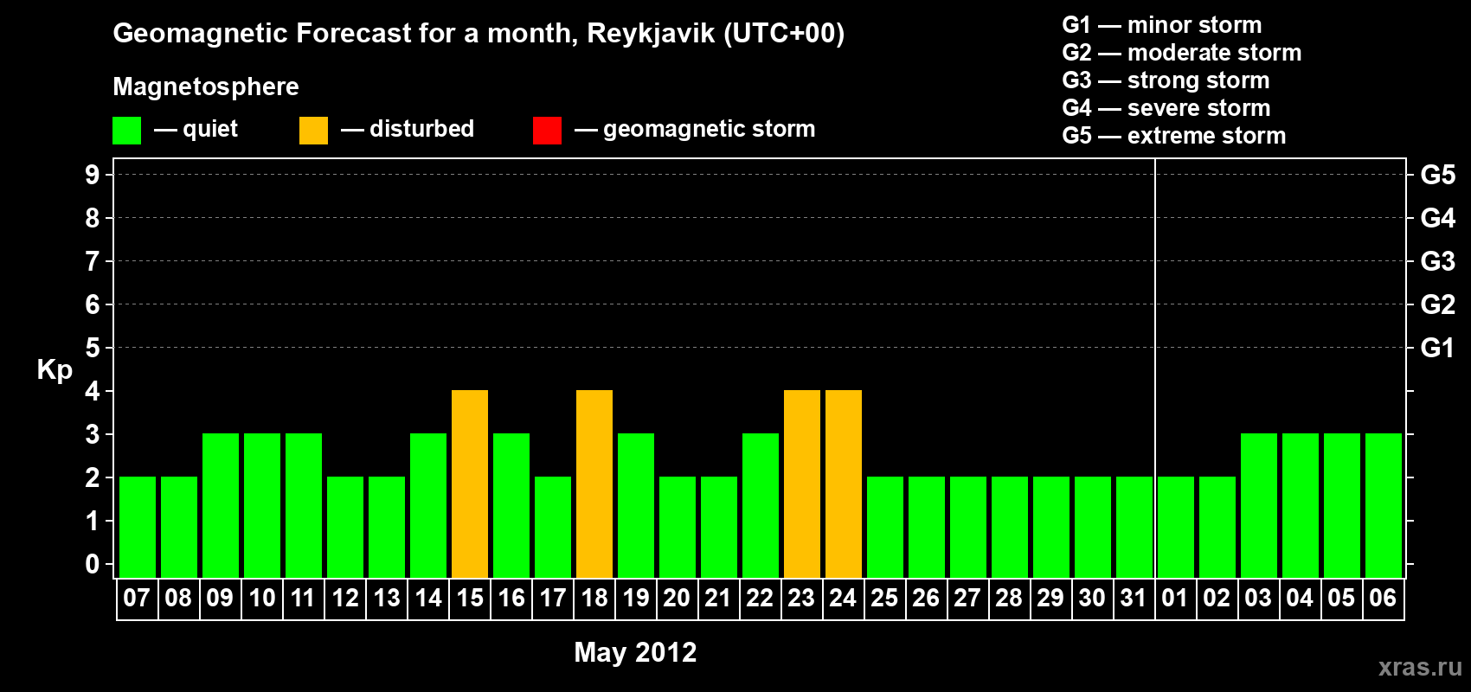Click the 'G5' label on right axis

point(1438,175)
